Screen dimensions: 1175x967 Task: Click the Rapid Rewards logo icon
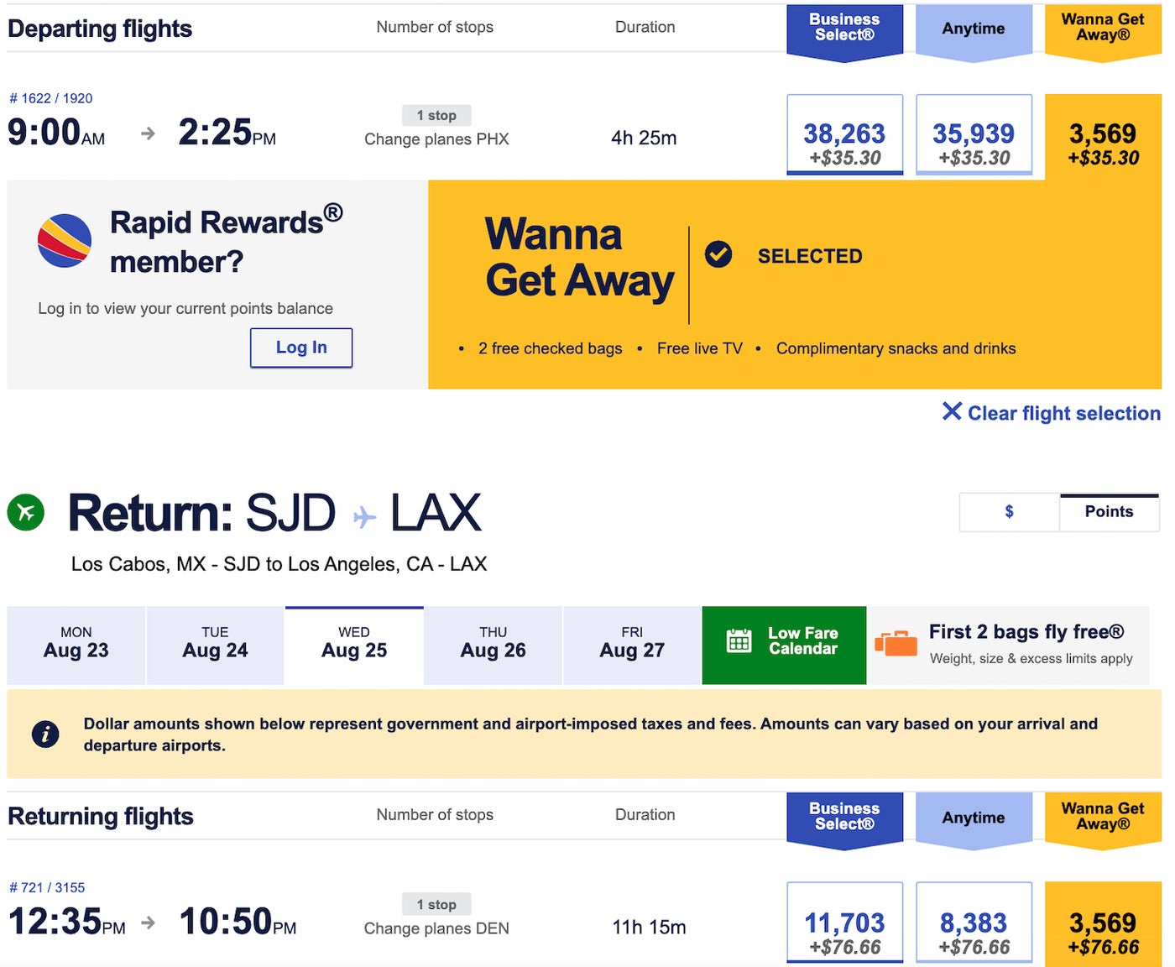[x=63, y=242]
